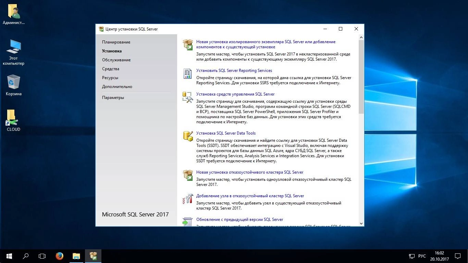Screen dimensions: 468x263
Task: Open the Администратор folder on desktop
Action: pyautogui.click(x=14, y=14)
